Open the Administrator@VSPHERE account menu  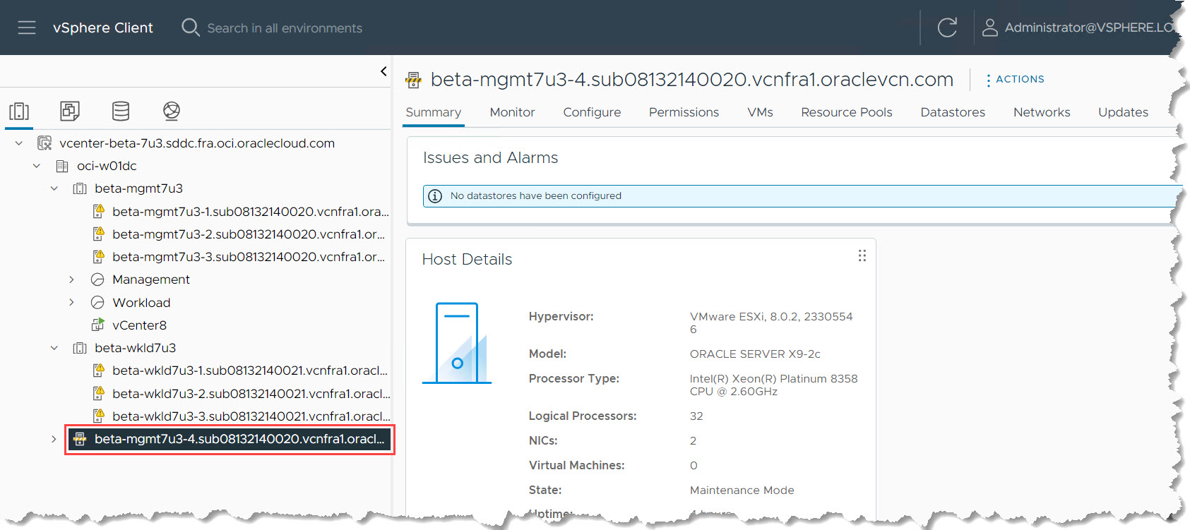click(1088, 28)
